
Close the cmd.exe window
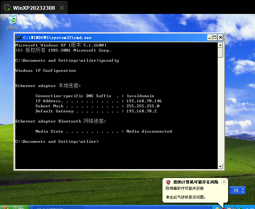tap(220, 38)
